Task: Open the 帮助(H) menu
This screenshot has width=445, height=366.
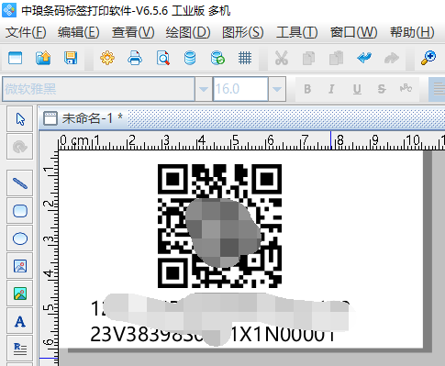Action: 412,32
